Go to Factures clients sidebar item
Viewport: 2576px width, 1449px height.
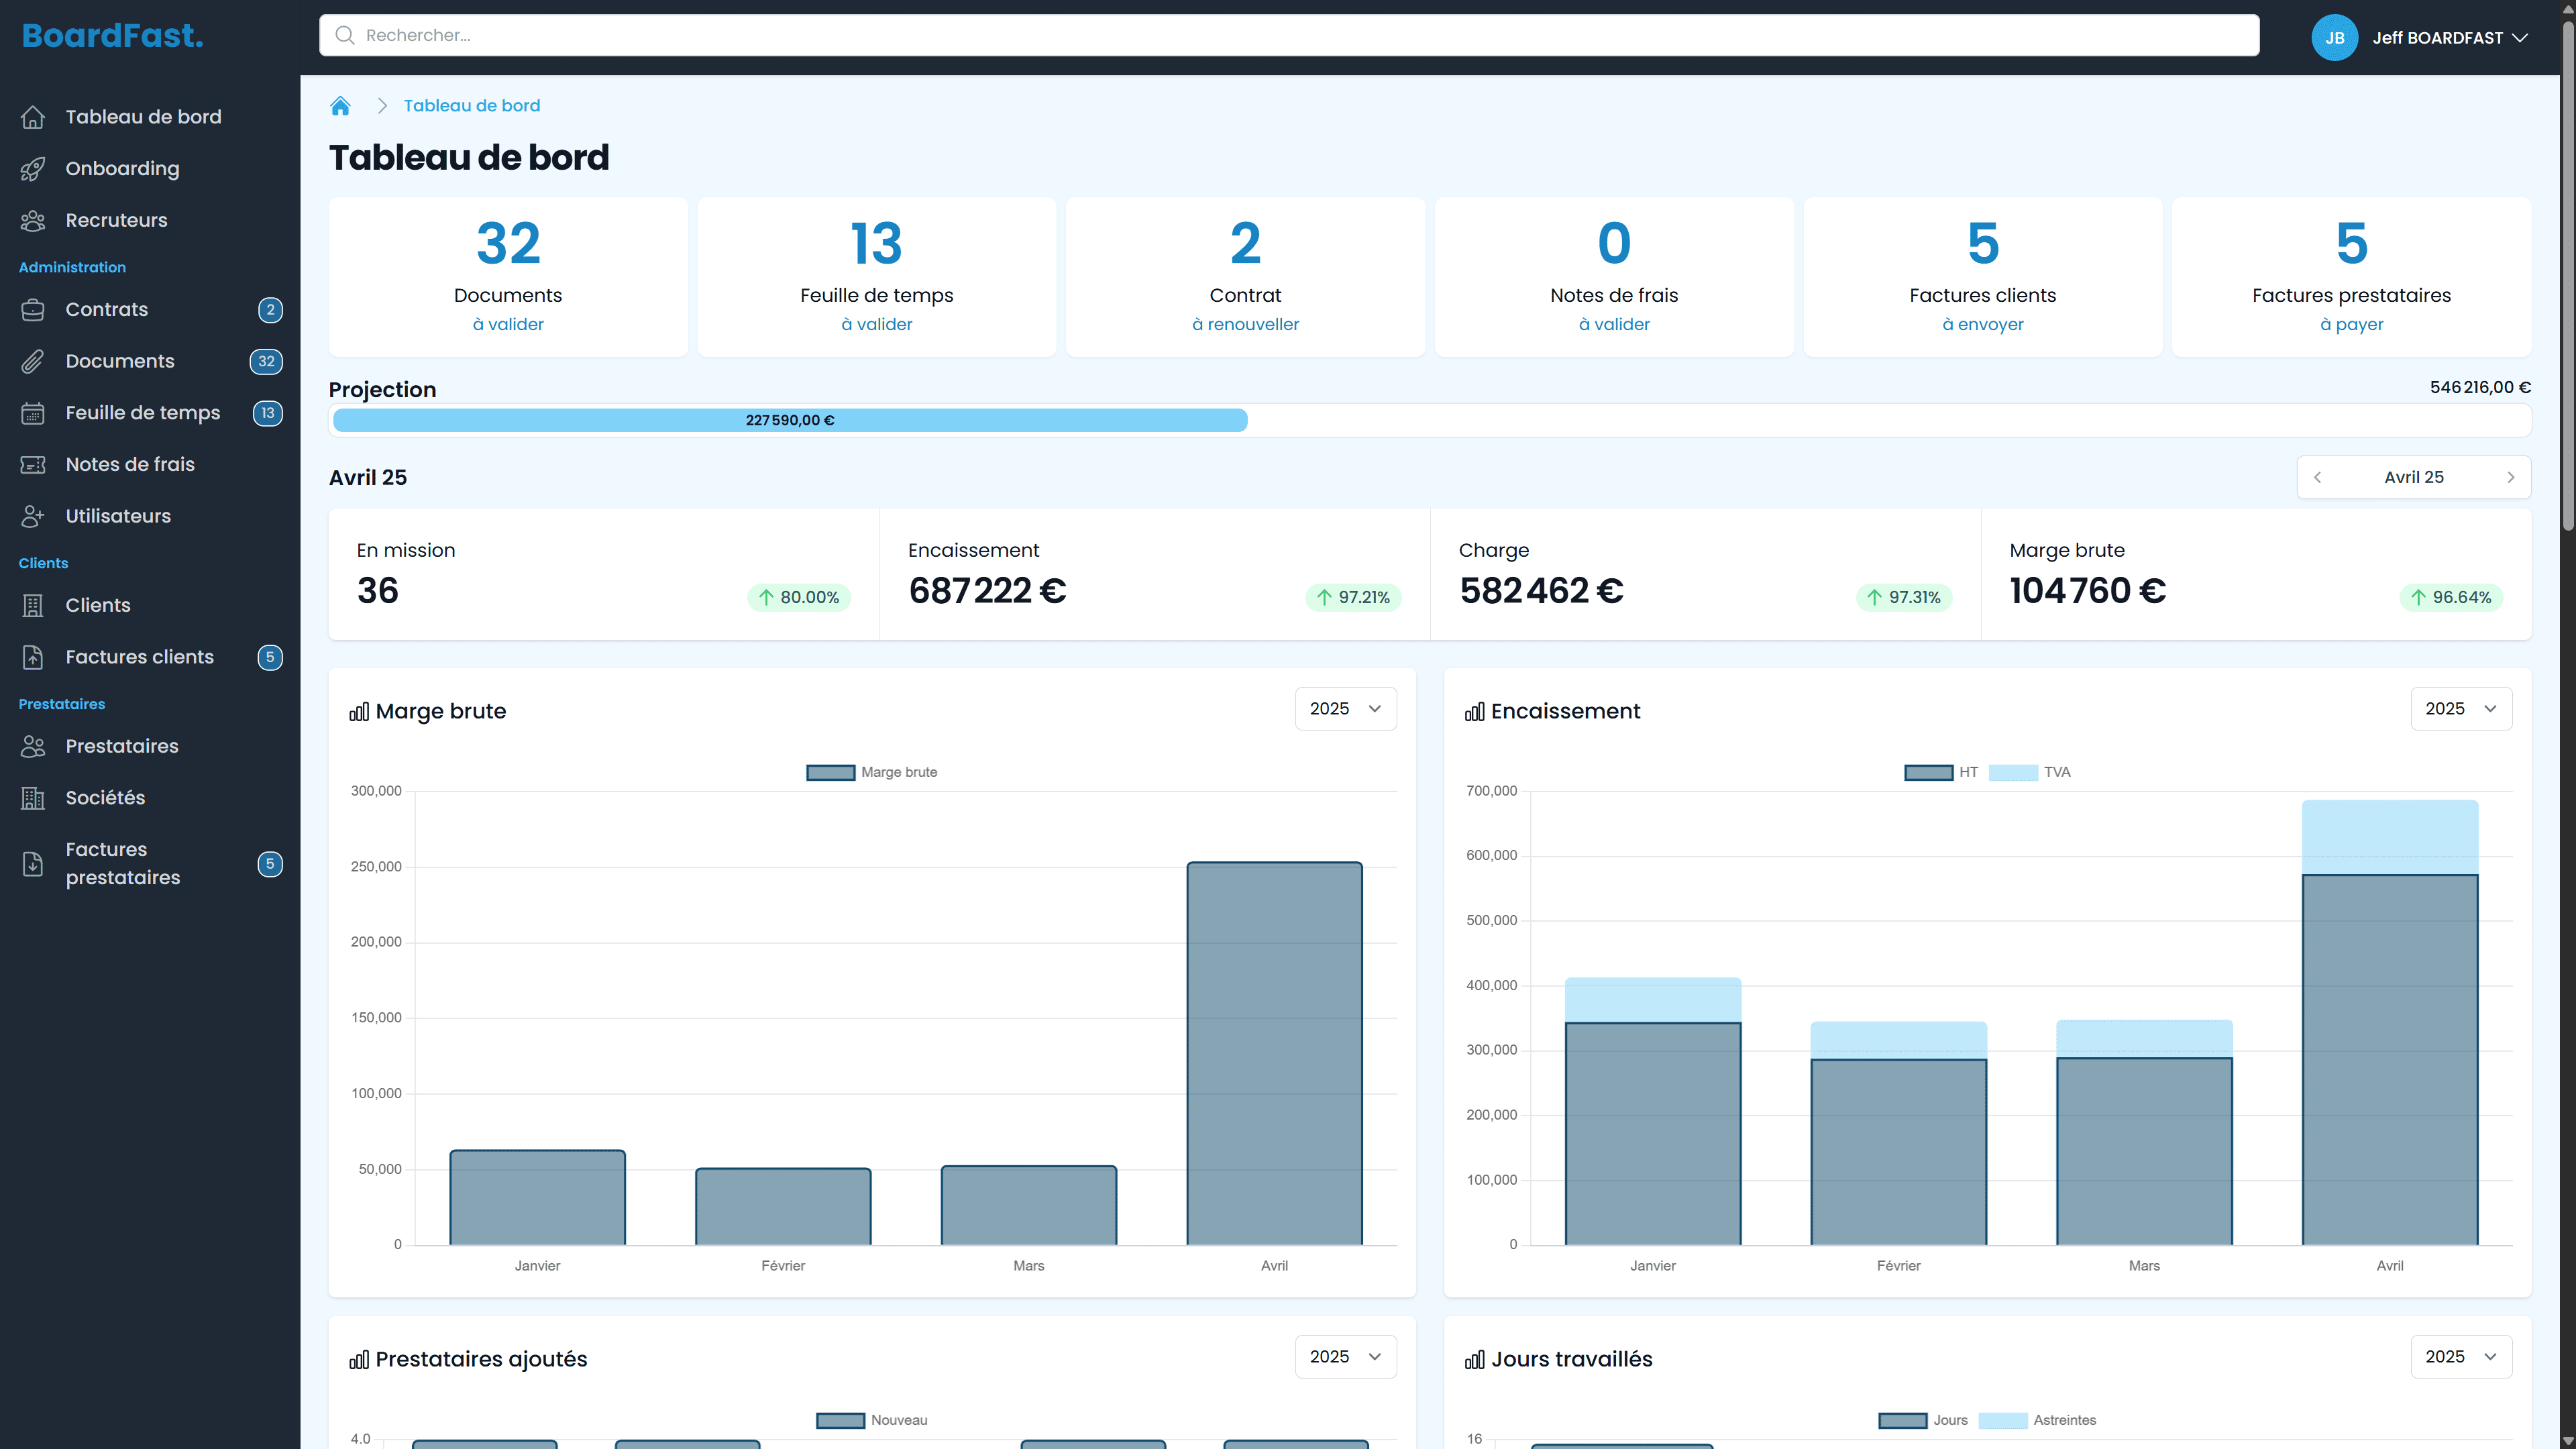point(139,657)
